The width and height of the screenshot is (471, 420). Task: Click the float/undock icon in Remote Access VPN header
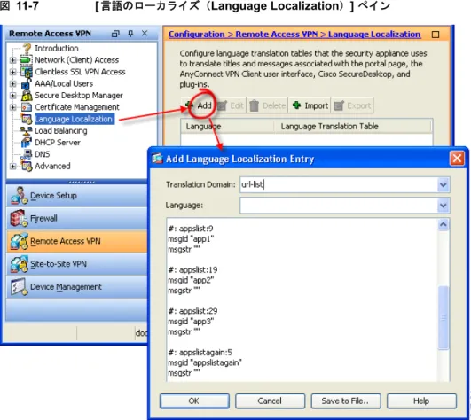115,34
